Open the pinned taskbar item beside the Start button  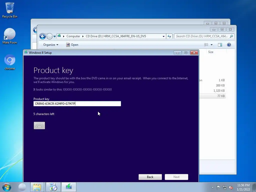pyautogui.click(x=22, y=187)
